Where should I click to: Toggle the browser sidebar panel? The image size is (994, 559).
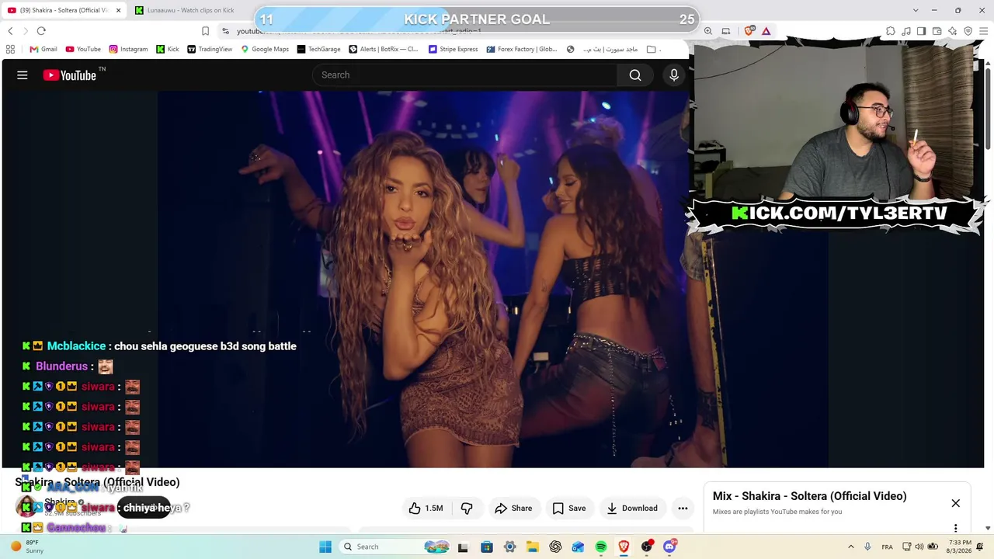(x=921, y=31)
